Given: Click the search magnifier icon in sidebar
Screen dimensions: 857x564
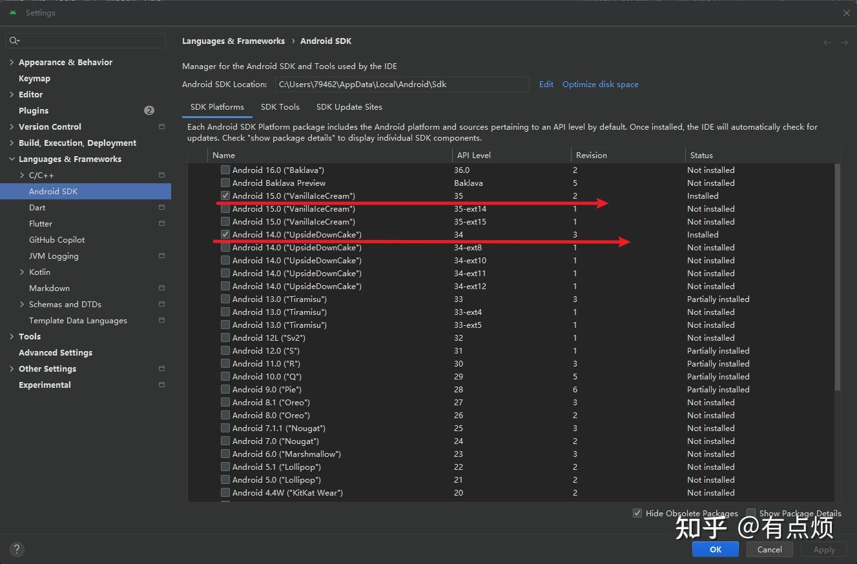Looking at the screenshot, I should click(13, 41).
